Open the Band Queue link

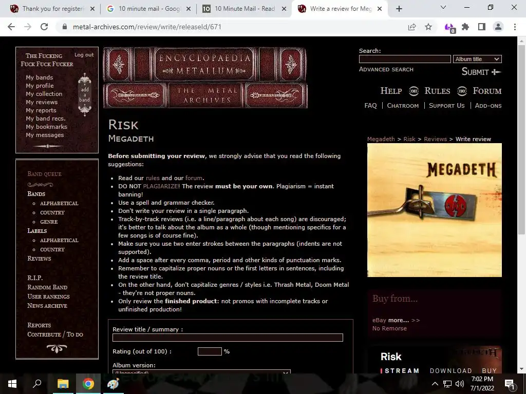tap(44, 174)
